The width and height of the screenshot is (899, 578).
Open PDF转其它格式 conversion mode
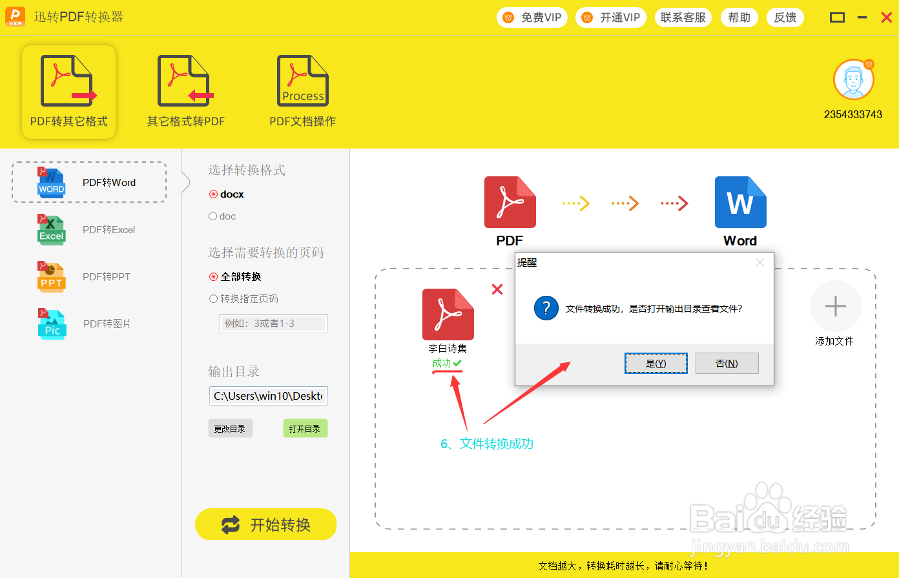[68, 92]
